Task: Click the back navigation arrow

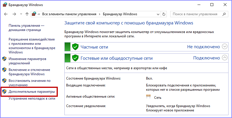Action: pyautogui.click(x=6, y=14)
